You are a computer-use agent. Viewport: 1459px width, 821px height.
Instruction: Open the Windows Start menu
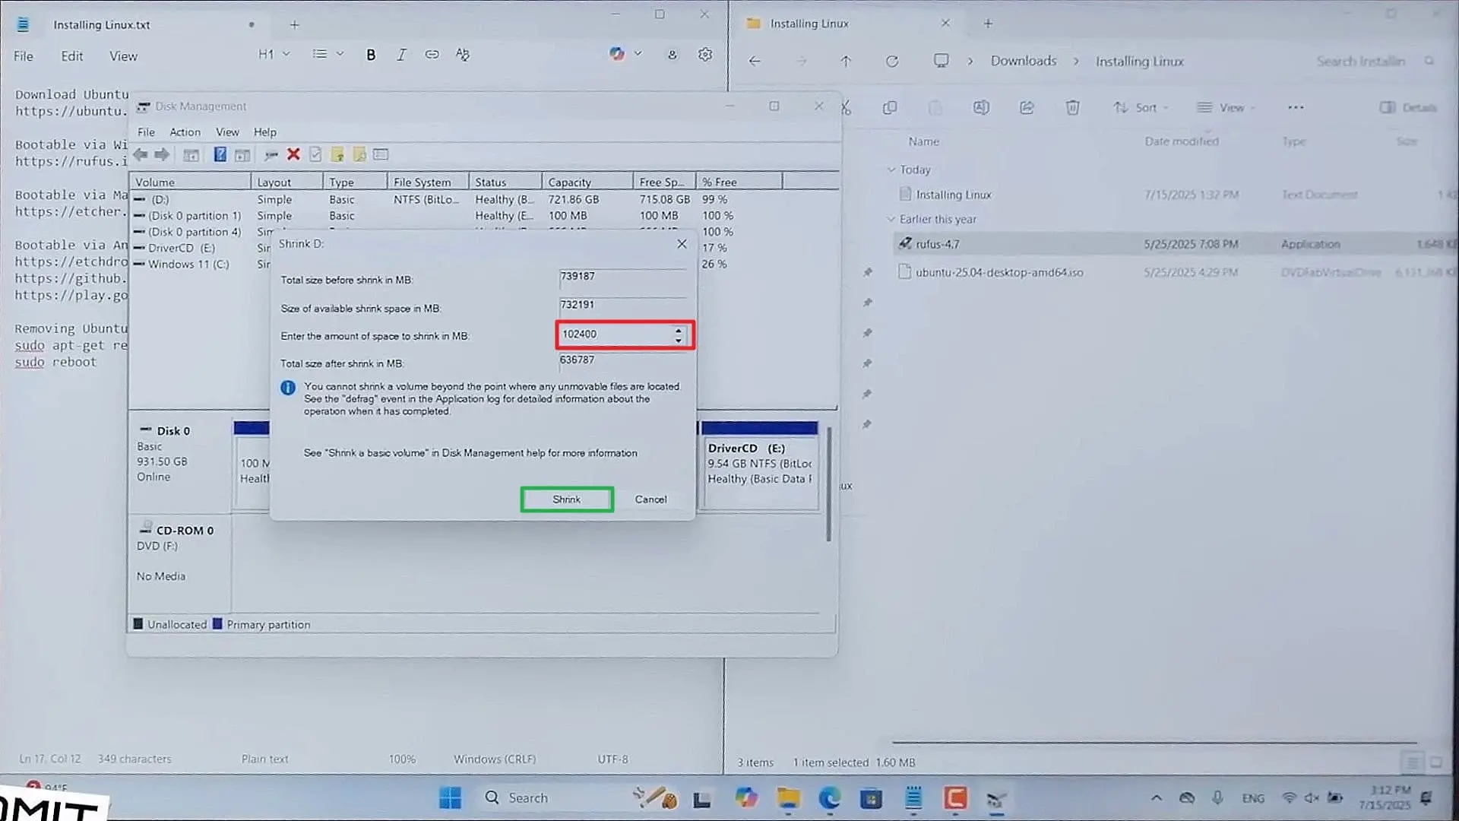click(x=450, y=798)
